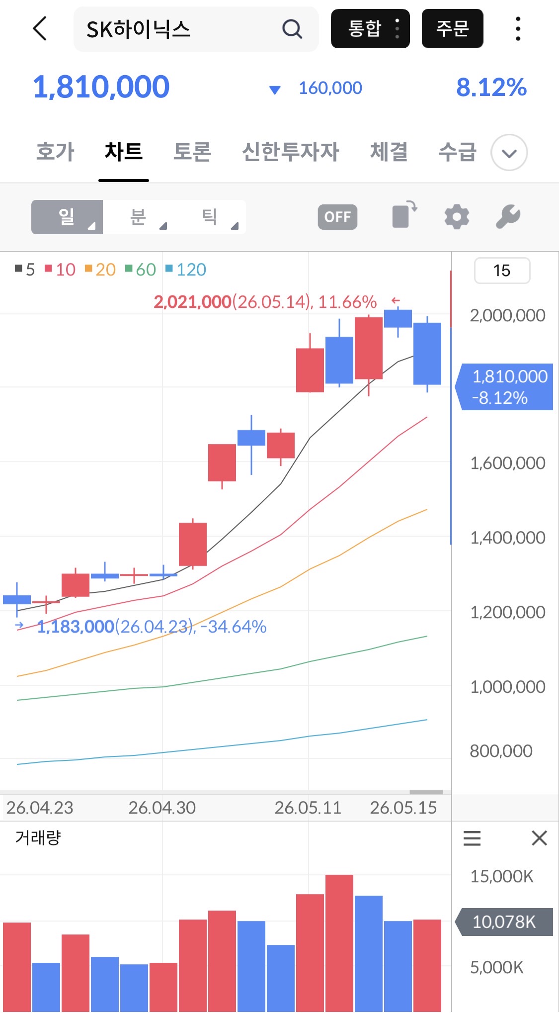
Task: Tap the 160,000 price change value
Action: pos(330,89)
